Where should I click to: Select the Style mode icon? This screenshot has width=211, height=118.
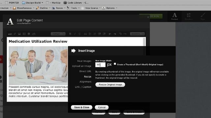point(203,16)
